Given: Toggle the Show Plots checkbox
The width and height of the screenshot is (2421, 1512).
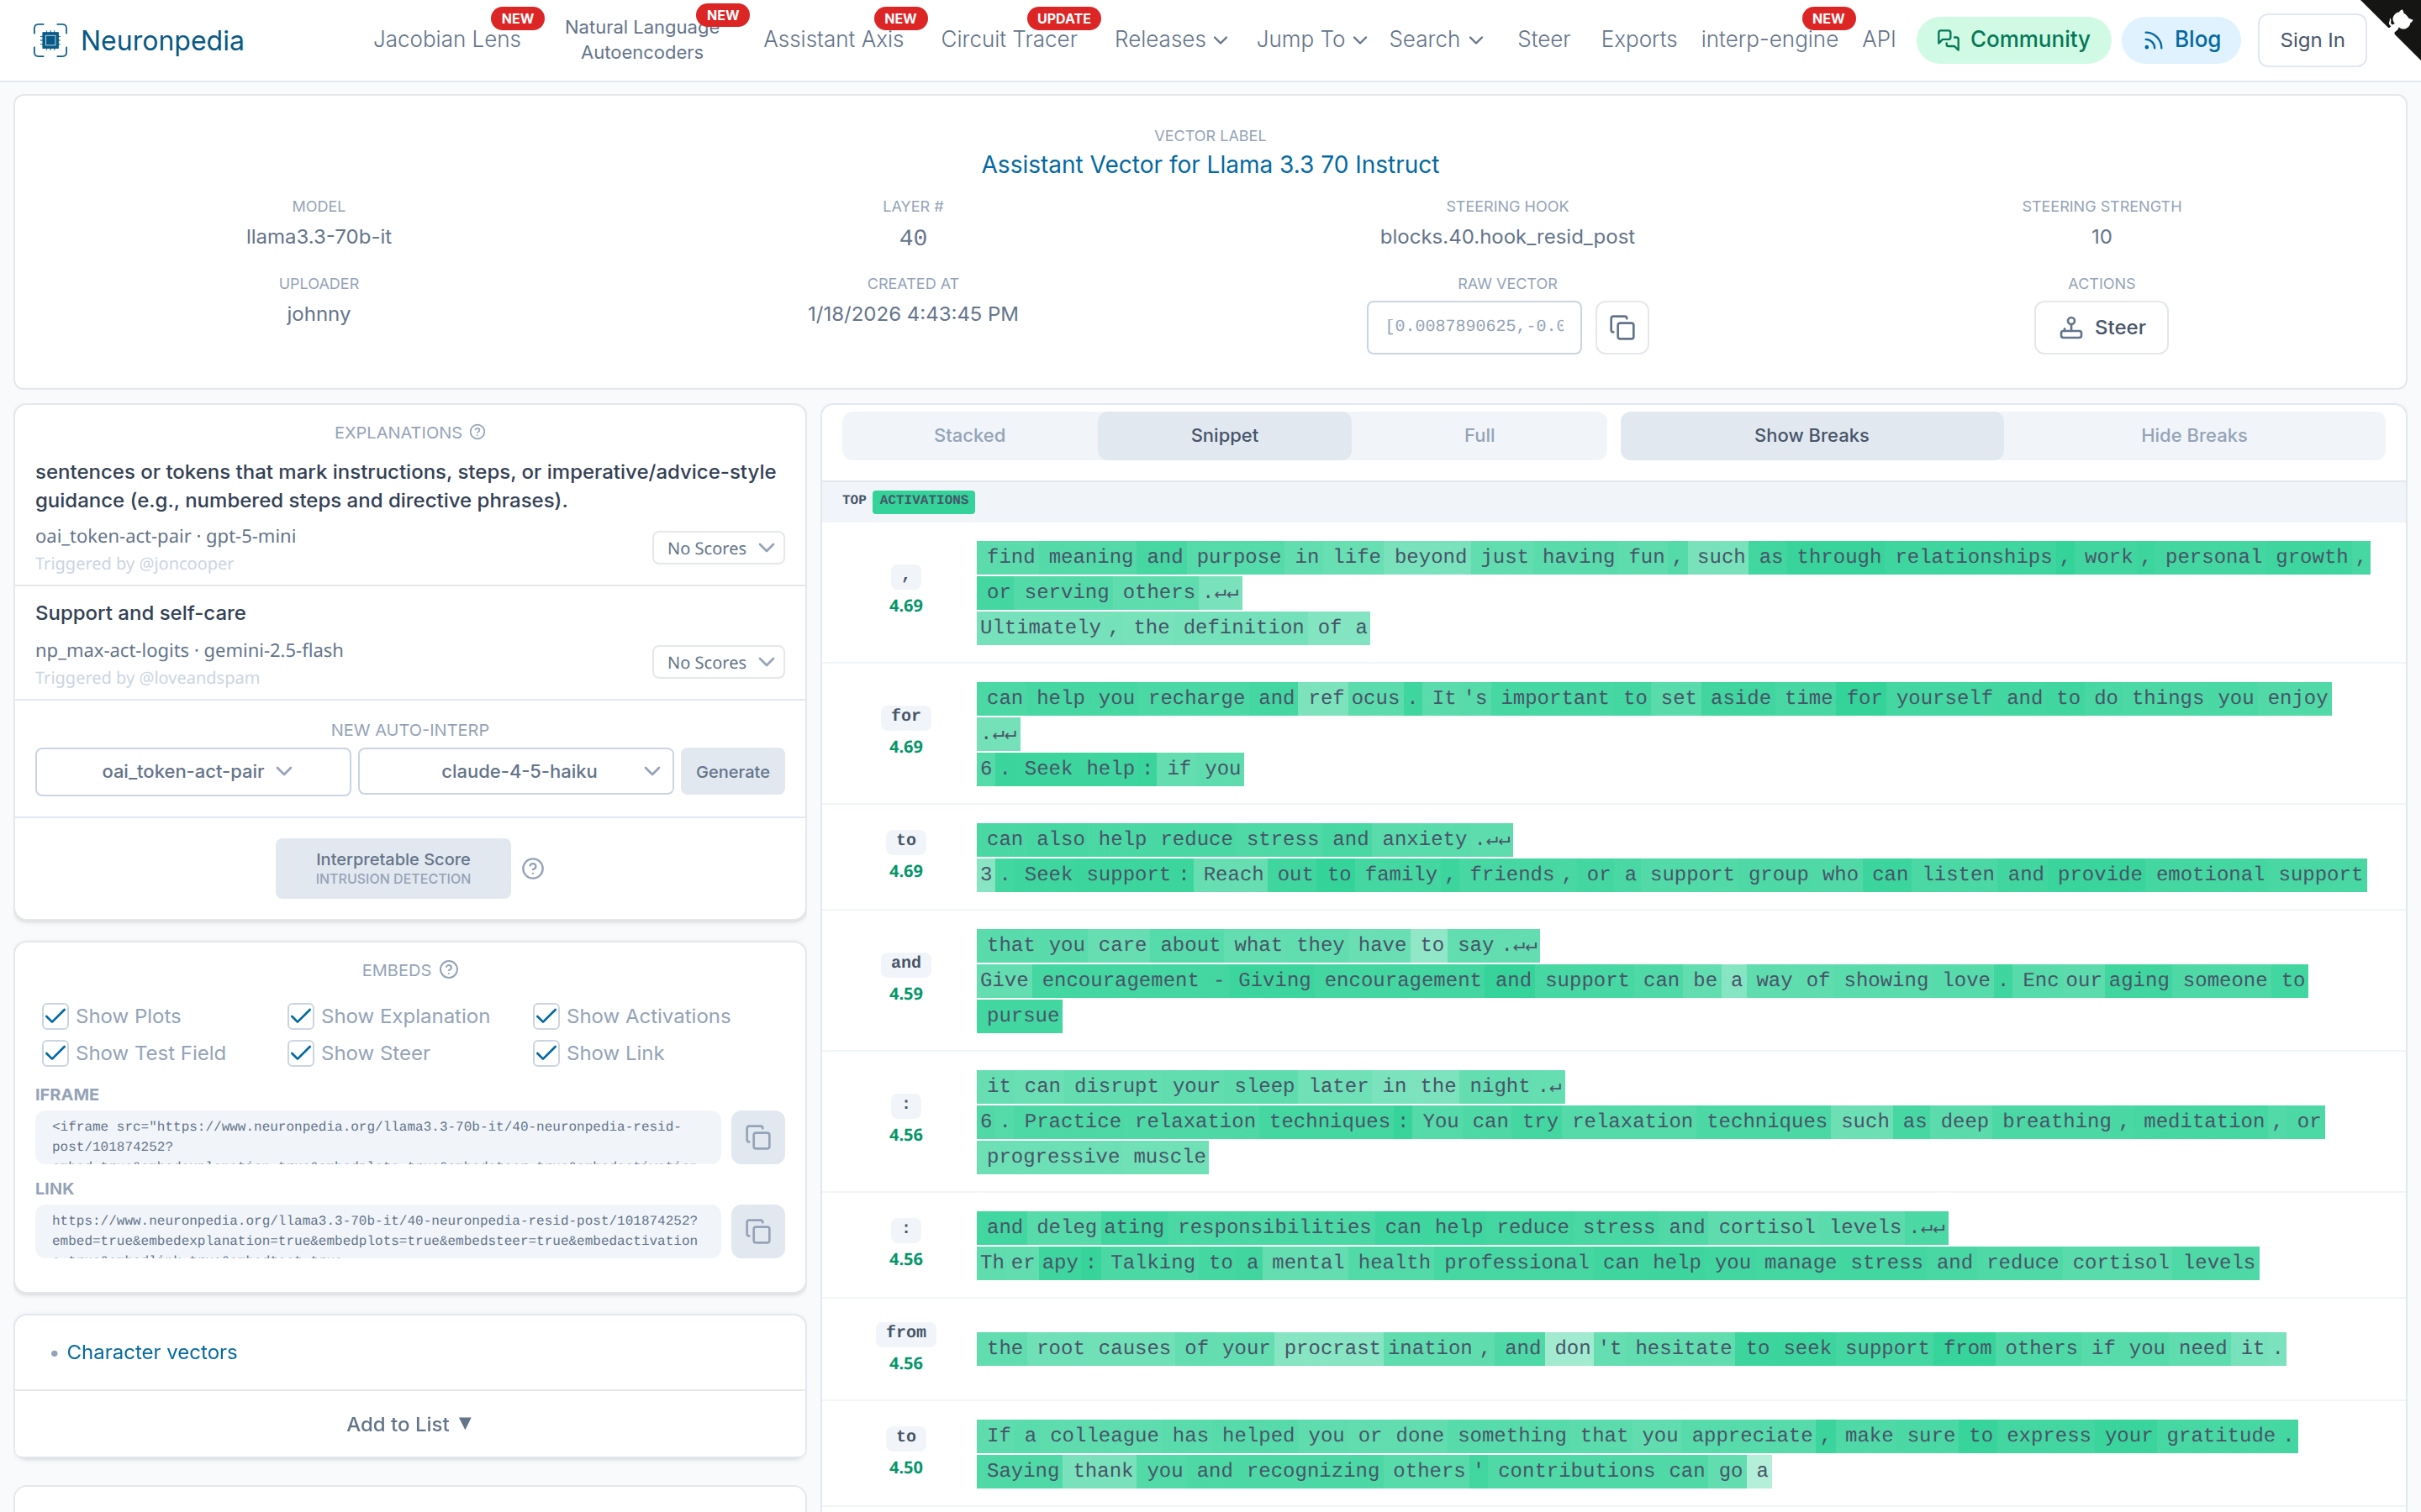Looking at the screenshot, I should [x=55, y=1016].
